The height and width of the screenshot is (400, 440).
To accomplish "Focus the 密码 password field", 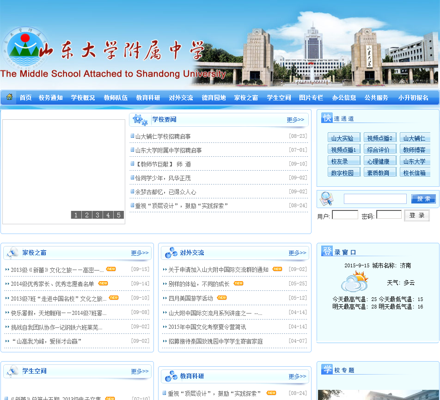I will click(x=389, y=215).
